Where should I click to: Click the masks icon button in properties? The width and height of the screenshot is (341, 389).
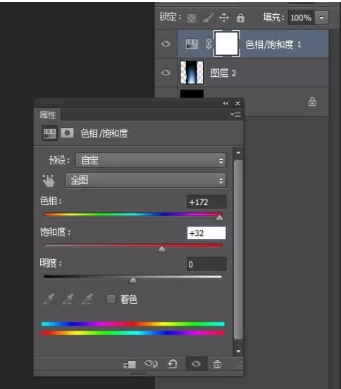point(67,133)
